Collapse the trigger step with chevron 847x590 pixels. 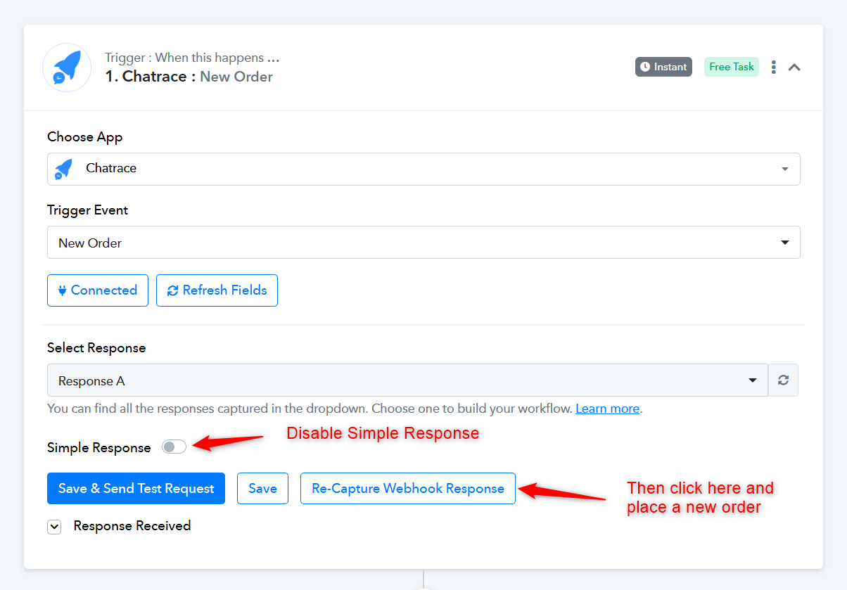794,68
